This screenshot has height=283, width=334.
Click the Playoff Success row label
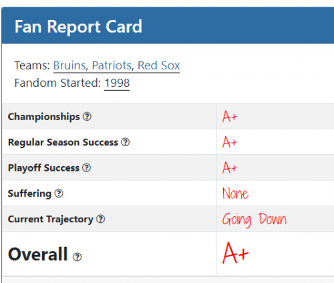pos(43,168)
